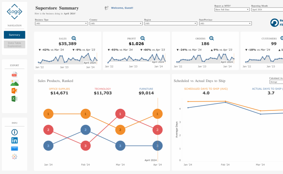
Task: Click the Welcome, Guest! link
Action: pyautogui.click(x=122, y=8)
